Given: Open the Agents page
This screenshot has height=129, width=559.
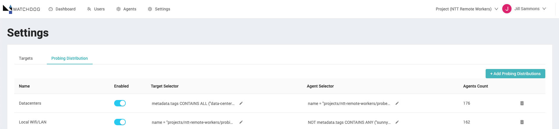Looking at the screenshot, I should pos(126,9).
